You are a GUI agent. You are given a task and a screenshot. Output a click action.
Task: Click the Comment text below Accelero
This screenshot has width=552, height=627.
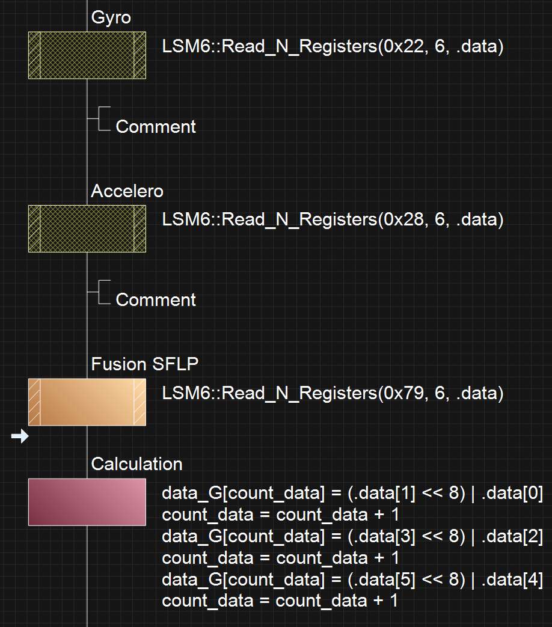coord(156,300)
